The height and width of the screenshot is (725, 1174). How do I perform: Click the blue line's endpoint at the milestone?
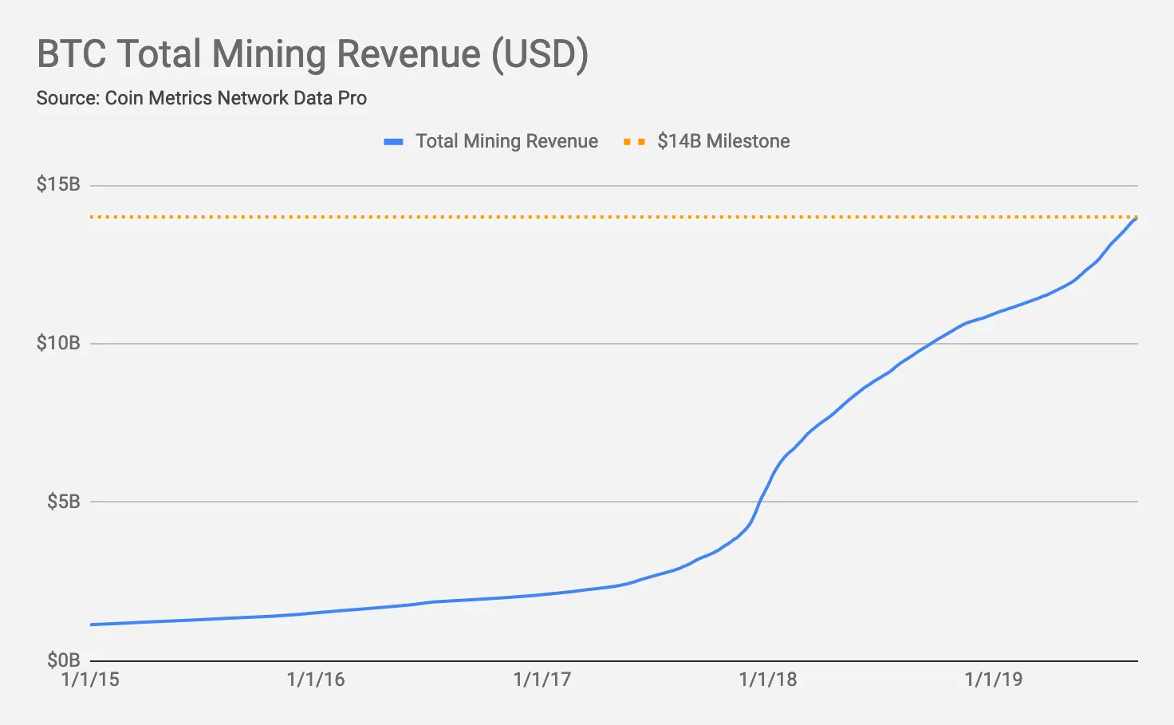tap(1136, 218)
